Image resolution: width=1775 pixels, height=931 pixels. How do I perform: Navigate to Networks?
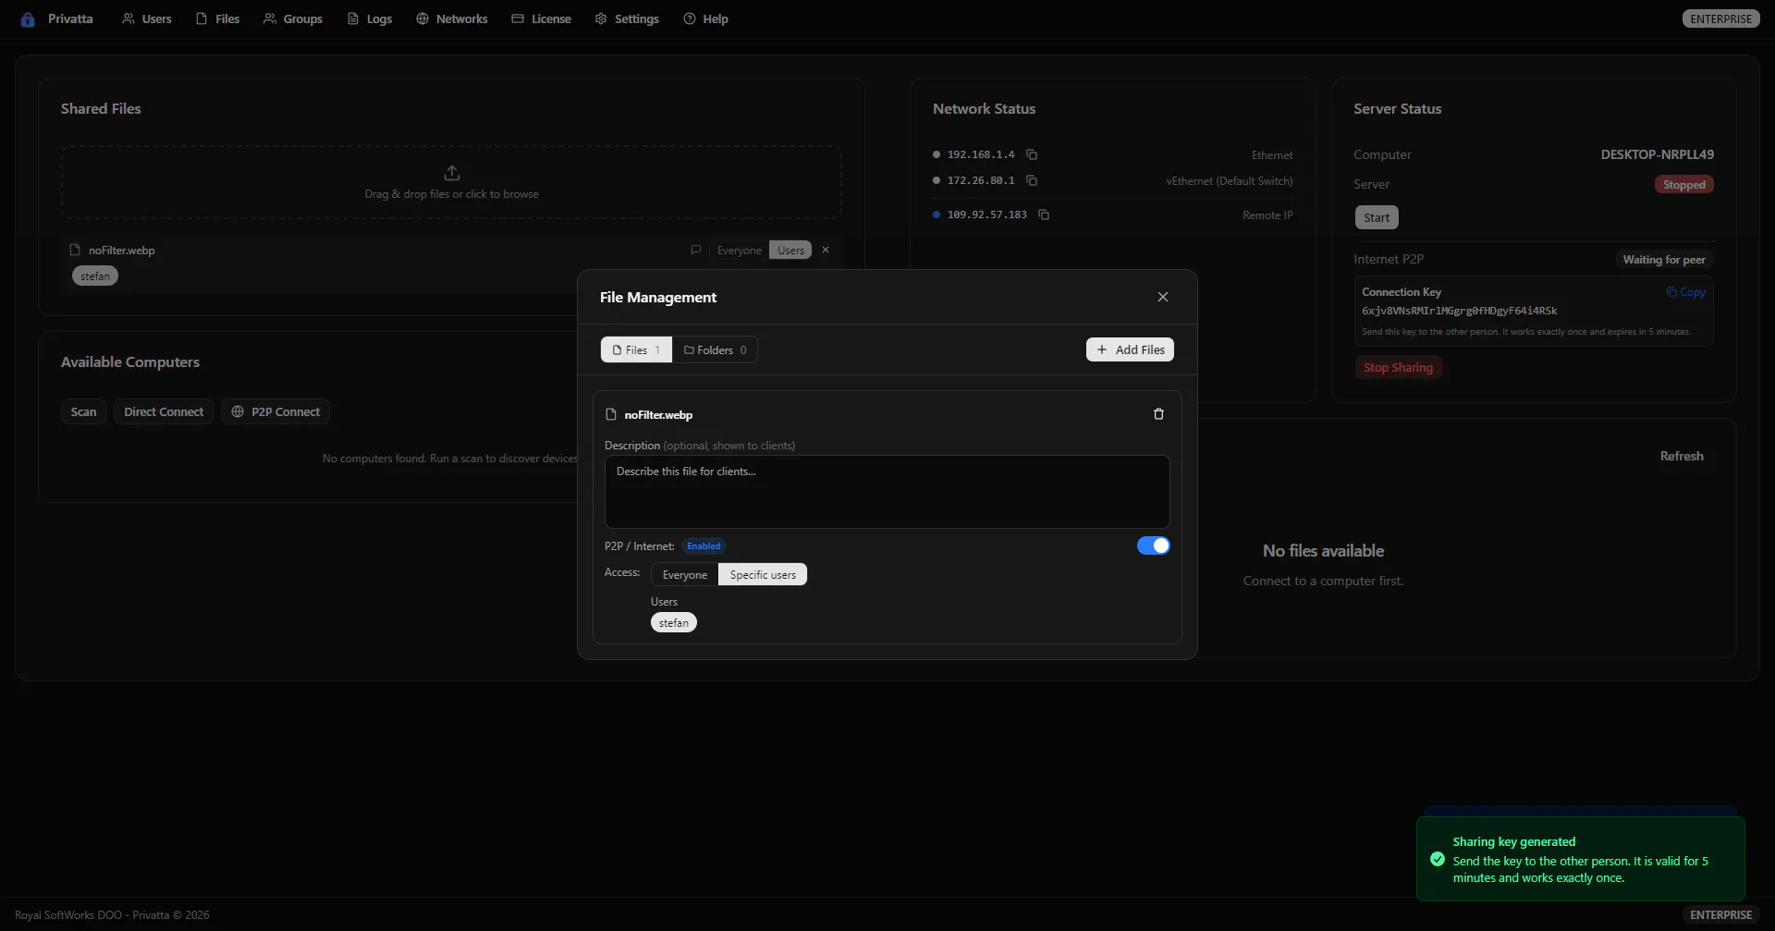tap(452, 18)
